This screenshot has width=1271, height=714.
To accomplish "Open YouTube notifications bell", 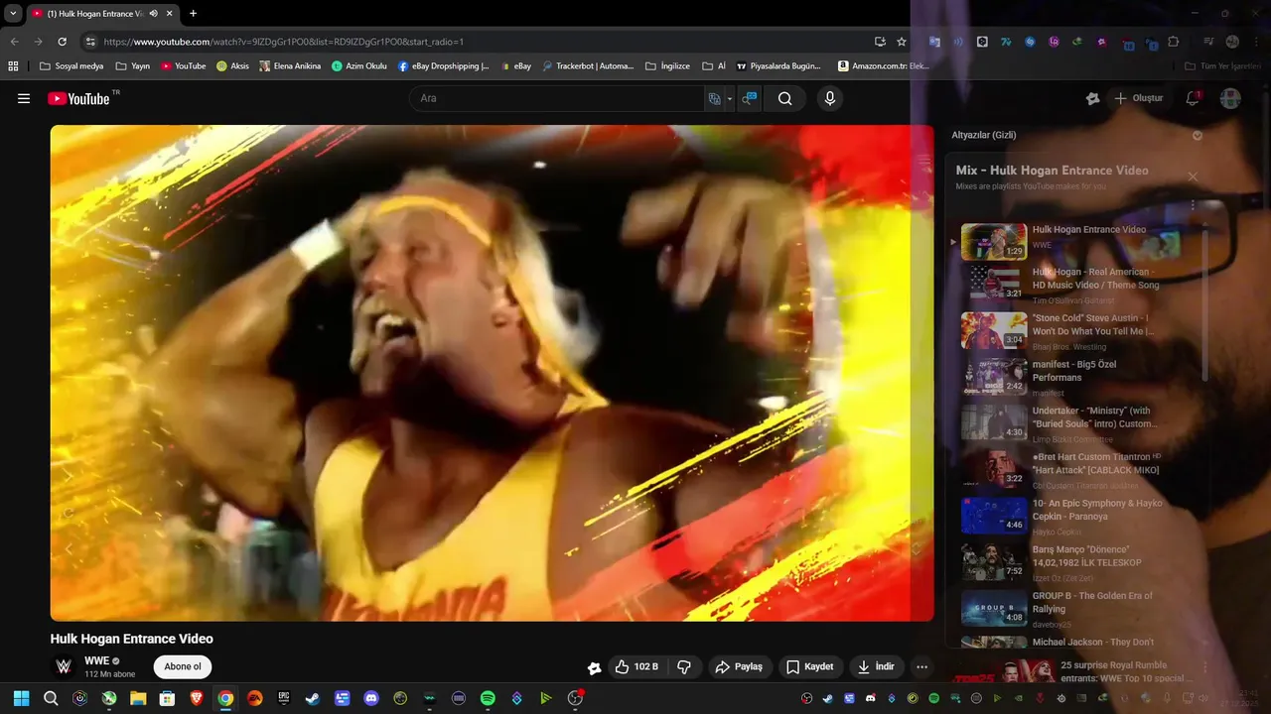I will (1193, 98).
